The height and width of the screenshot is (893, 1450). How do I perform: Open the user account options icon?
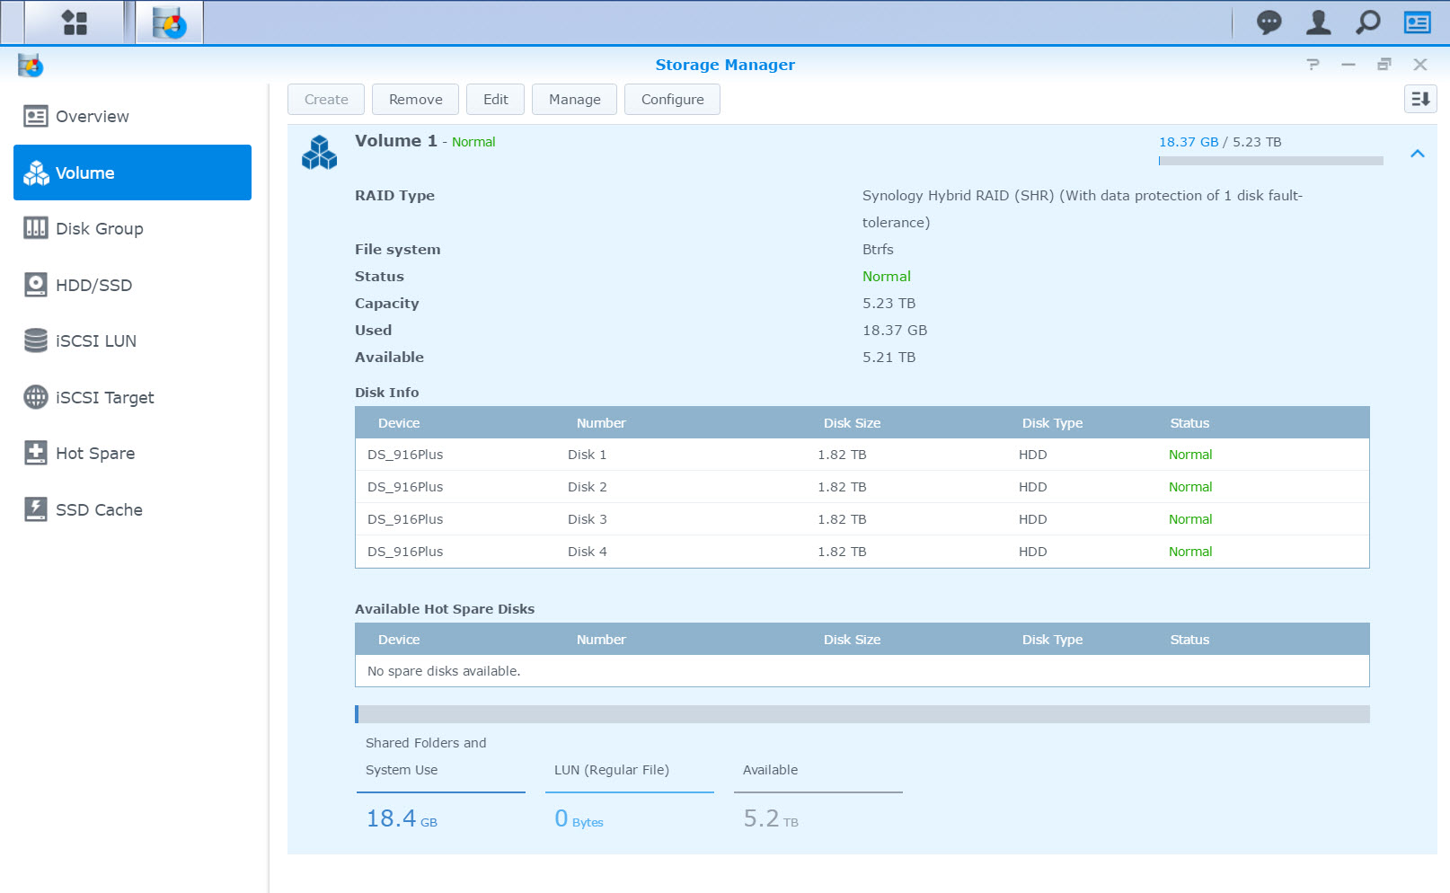[1318, 22]
